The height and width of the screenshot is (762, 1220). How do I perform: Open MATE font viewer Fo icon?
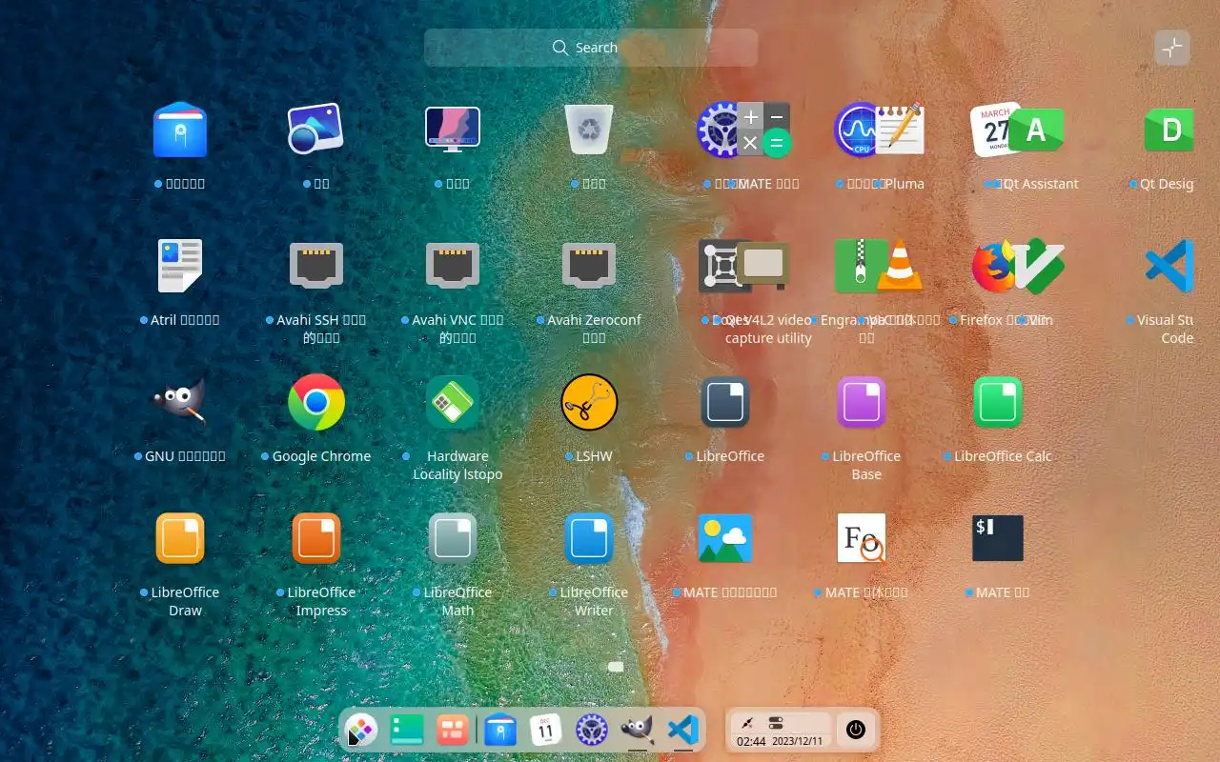pos(862,538)
